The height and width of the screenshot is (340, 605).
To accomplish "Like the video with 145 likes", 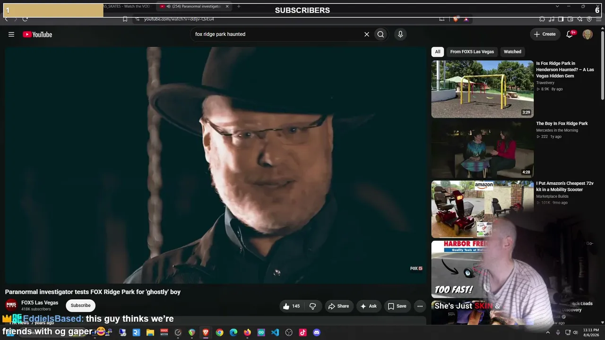I will (x=291, y=306).
